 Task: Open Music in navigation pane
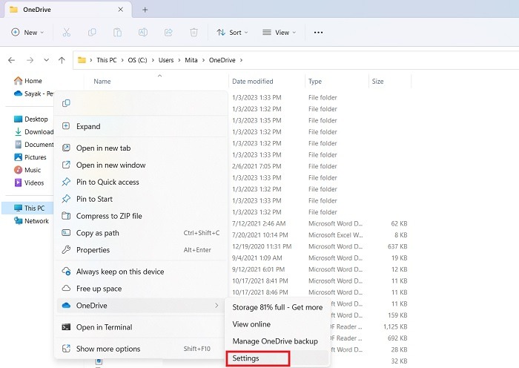click(27, 170)
